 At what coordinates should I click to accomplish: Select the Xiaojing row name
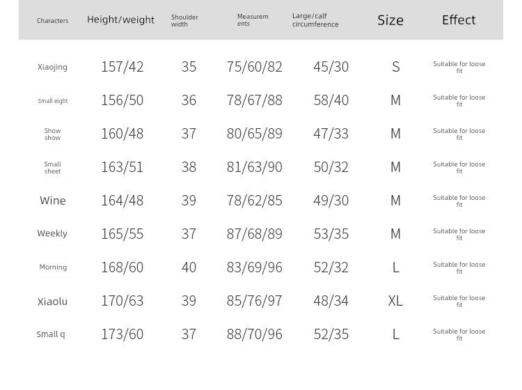tap(53, 68)
